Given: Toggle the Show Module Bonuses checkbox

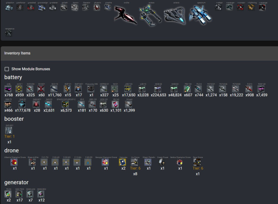Looking at the screenshot, I should pos(7,69).
